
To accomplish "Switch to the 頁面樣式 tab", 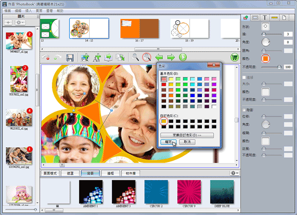I will (50, 173).
